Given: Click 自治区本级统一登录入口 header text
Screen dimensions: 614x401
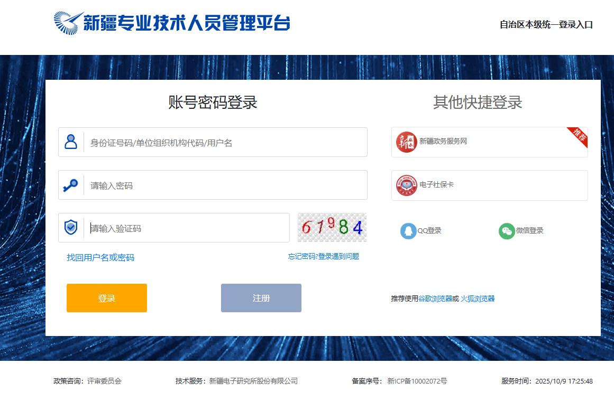Looking at the screenshot, I should pyautogui.click(x=546, y=25).
